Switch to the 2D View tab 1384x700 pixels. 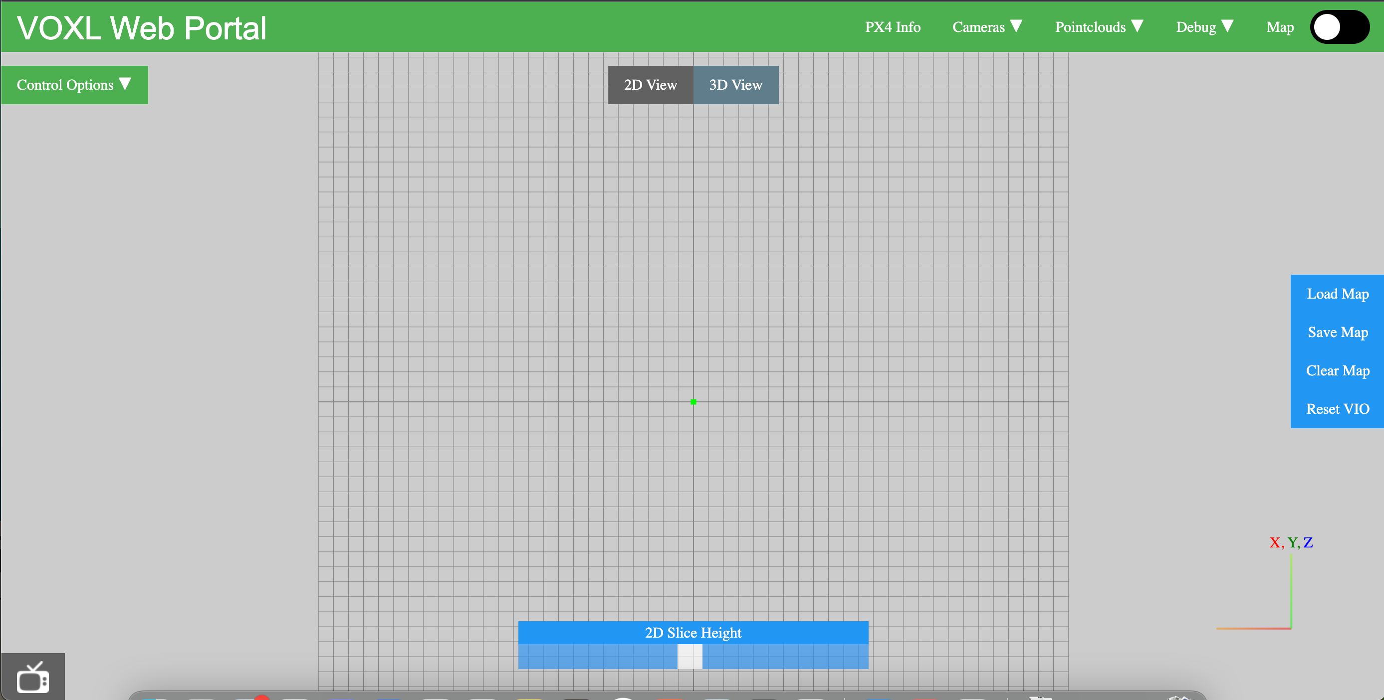tap(650, 85)
